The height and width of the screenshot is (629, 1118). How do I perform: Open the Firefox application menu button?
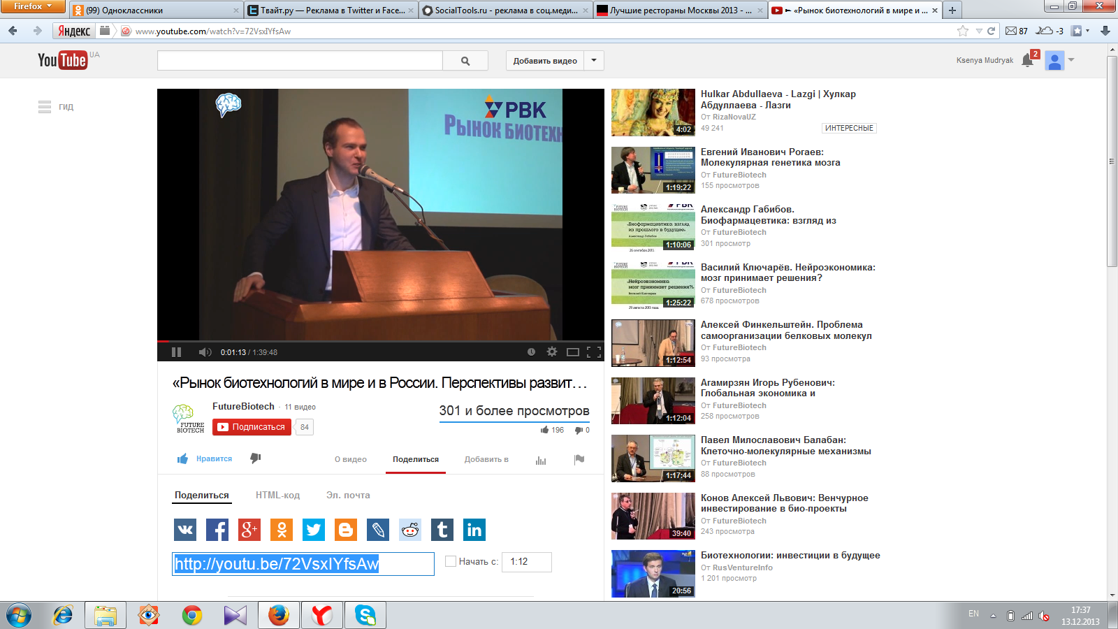[33, 6]
